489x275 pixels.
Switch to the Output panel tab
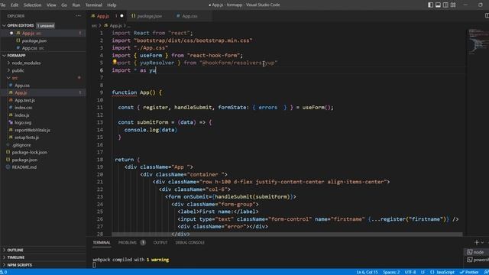[160, 243]
